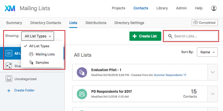The height and width of the screenshot is (111, 223).
Task: Click the plus icon on Create List
Action: coord(134,36)
